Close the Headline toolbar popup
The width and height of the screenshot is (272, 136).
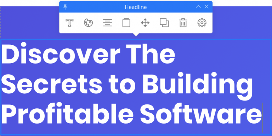click(206, 7)
